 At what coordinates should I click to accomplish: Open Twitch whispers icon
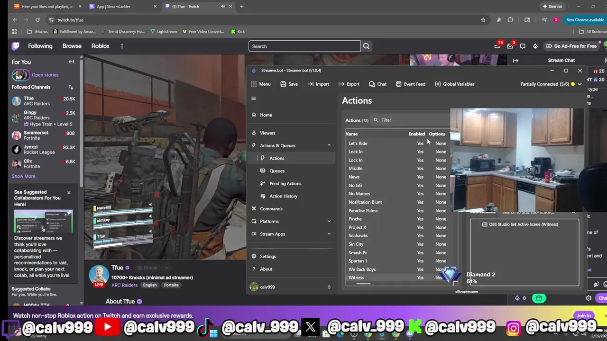coord(523,46)
